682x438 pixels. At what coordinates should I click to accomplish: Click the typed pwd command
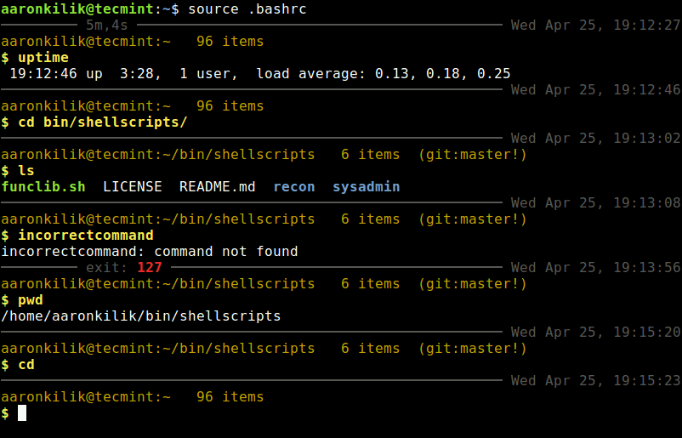click(x=31, y=299)
